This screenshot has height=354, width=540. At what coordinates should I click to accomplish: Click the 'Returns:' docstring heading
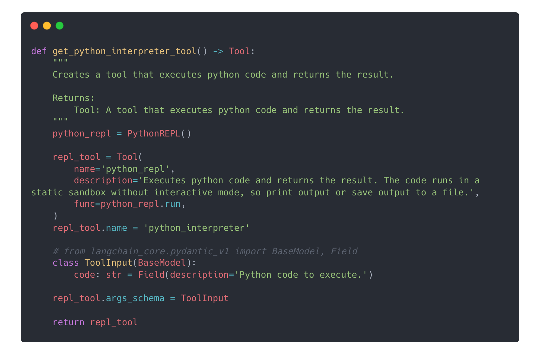coord(73,98)
